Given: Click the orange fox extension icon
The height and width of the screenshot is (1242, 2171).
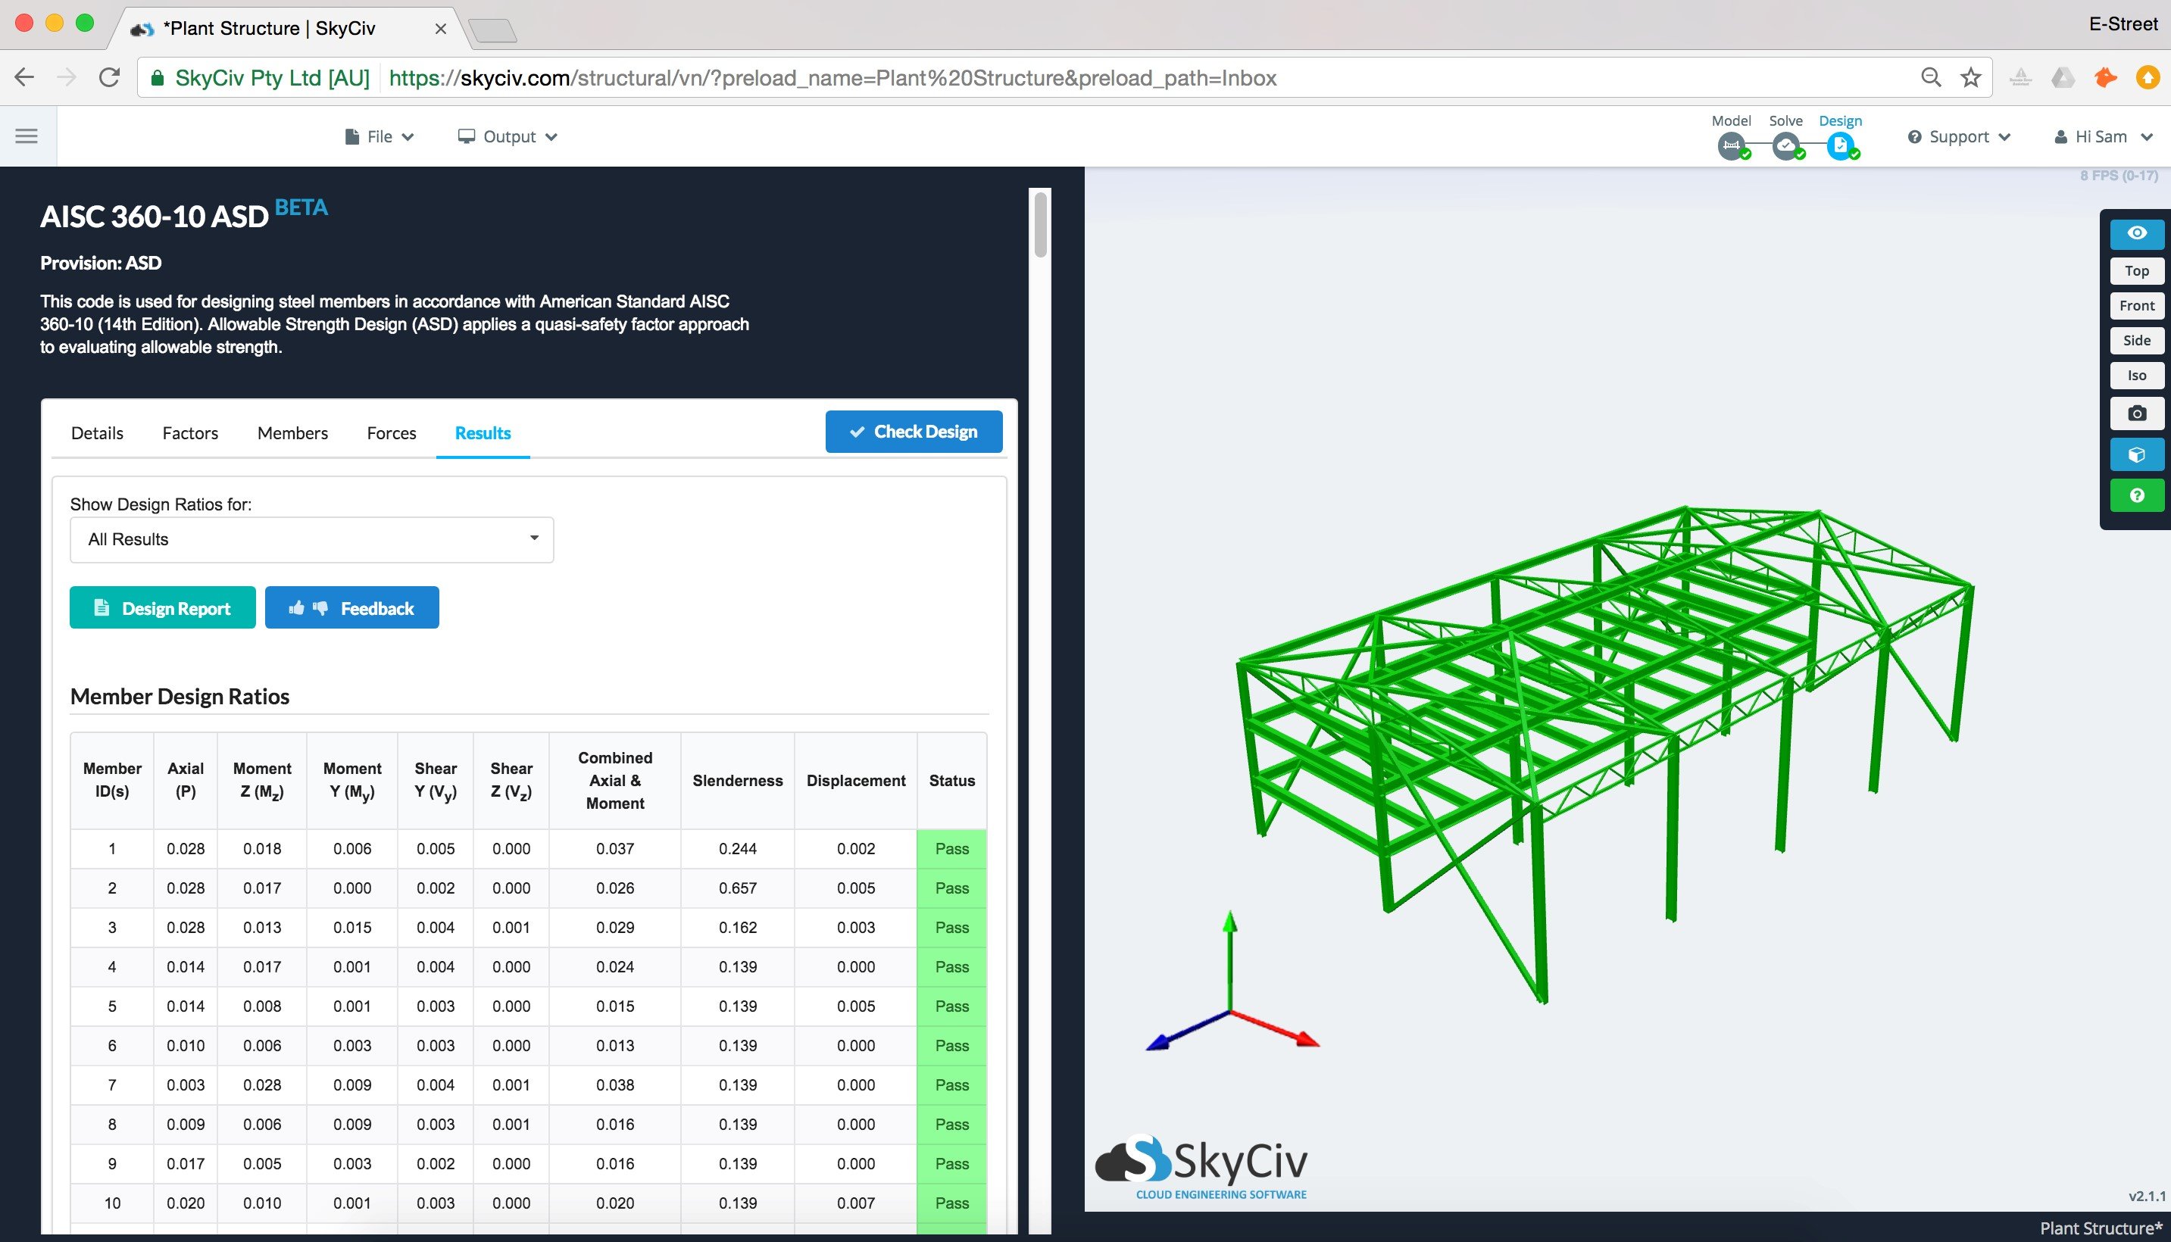Looking at the screenshot, I should tap(2105, 77).
